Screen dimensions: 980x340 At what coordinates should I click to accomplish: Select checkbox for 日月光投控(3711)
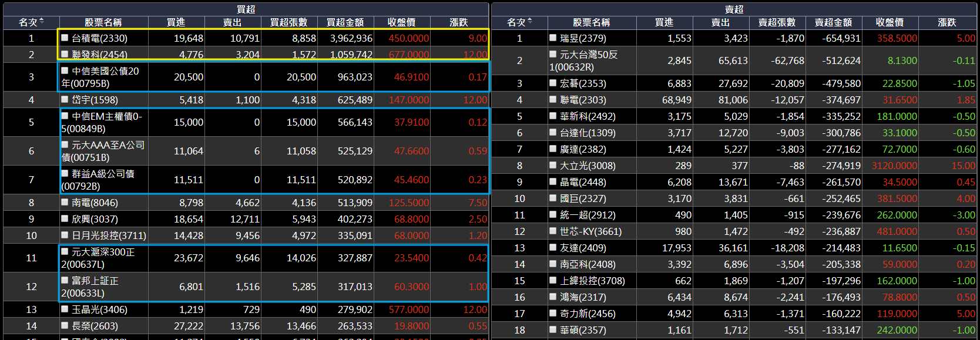click(65, 235)
